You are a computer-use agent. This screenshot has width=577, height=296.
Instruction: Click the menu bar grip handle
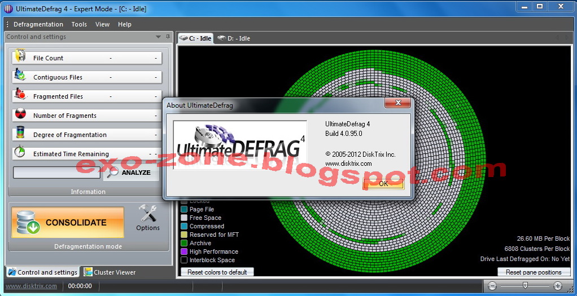7,24
